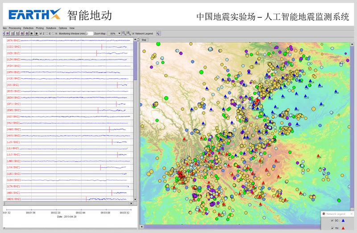Click the blue triangle SC network symbol
This screenshot has width=357, height=233.
(x=343, y=221)
